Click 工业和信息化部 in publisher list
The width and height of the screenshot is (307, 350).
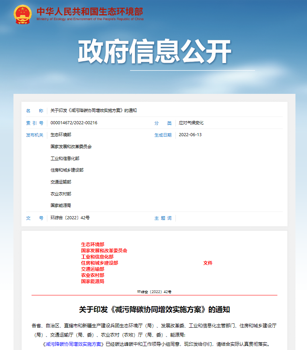click(65, 158)
